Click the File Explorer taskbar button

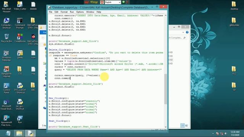[19, 133]
